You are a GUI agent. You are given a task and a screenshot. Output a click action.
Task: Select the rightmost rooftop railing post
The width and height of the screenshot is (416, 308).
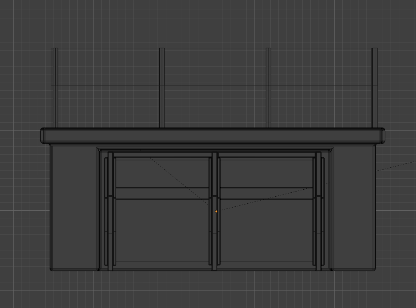[x=375, y=88]
